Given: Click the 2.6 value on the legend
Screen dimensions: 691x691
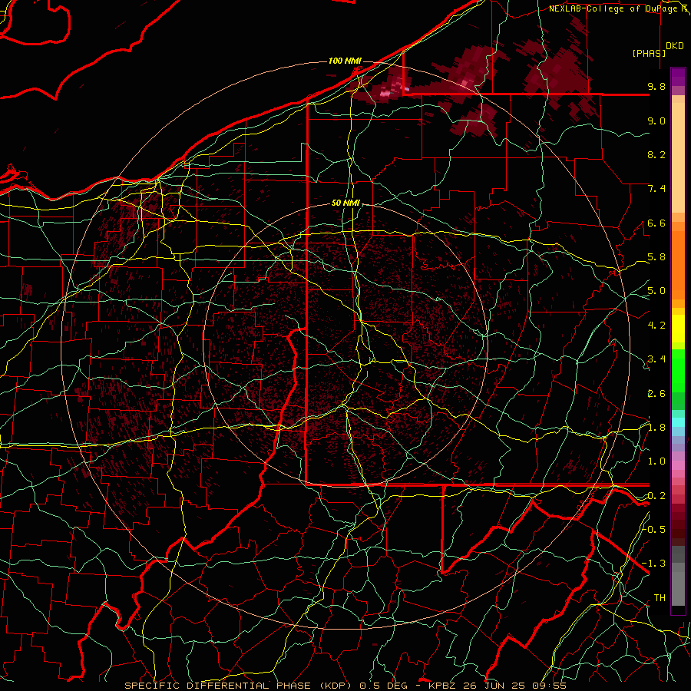Looking at the screenshot, I should click(x=656, y=394).
